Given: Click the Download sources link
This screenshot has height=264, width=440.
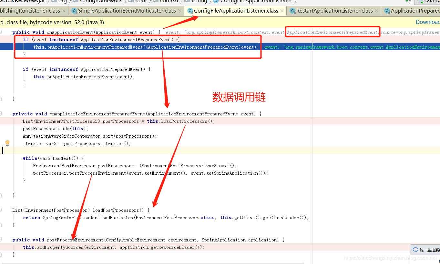Looking at the screenshot, I should [428, 22].
